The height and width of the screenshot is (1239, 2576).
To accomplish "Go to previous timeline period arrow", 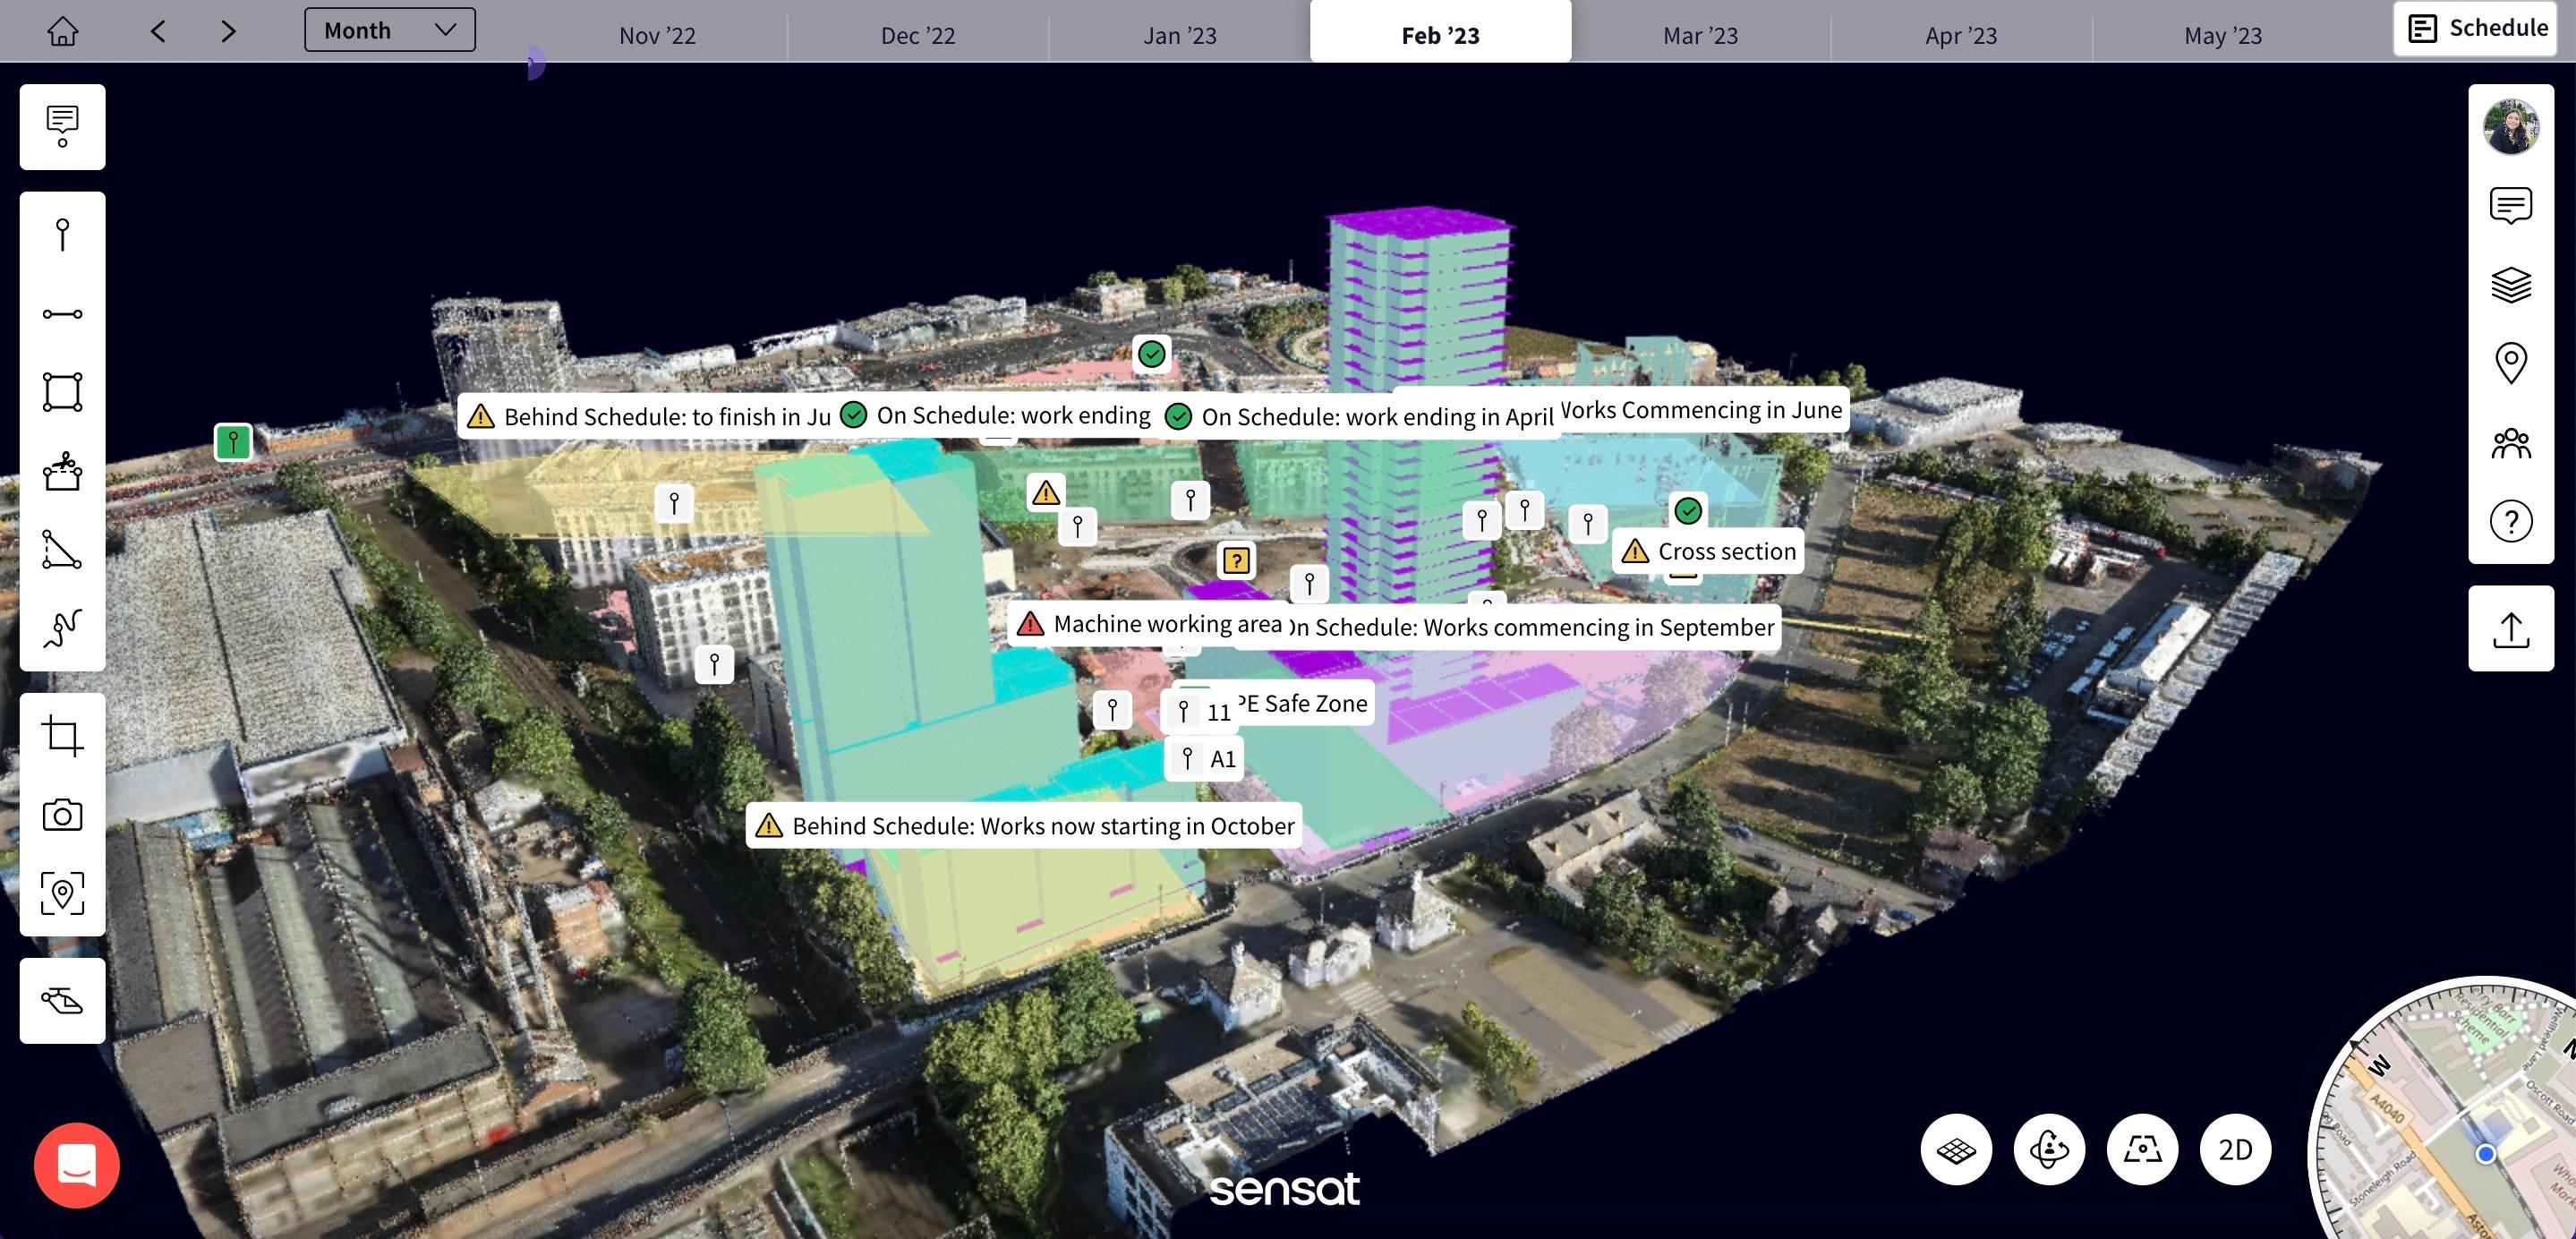I will (x=158, y=31).
